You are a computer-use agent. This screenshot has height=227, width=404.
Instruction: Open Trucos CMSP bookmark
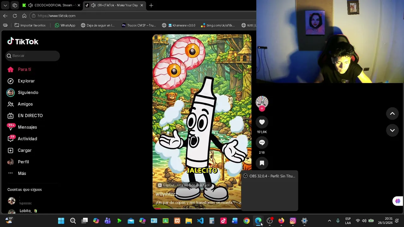pyautogui.click(x=139, y=25)
